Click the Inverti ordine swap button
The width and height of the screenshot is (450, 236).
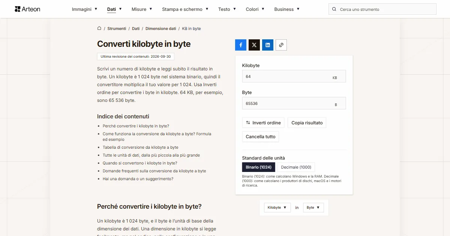click(x=263, y=122)
